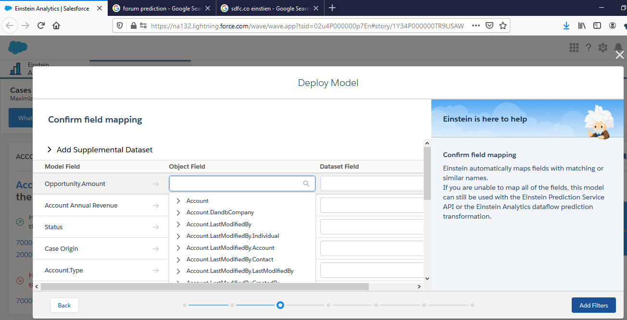Expand Account.LastModifiedBy.Contact chevron

178,259
